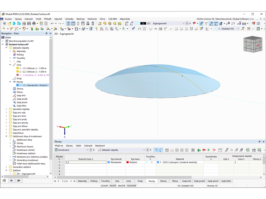
Task: Click the Hraniční linie cell containing 1,3
Action: pyautogui.click(x=86, y=162)
